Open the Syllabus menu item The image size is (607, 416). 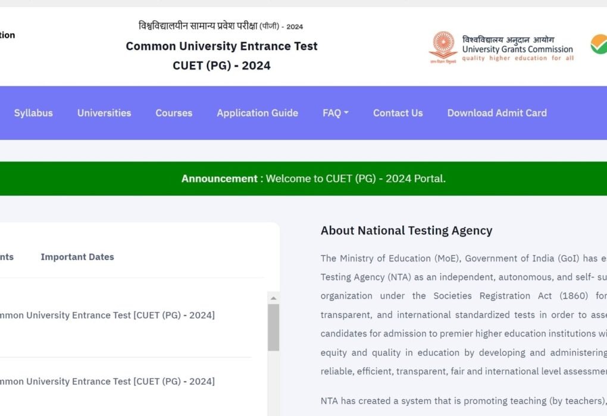pyautogui.click(x=33, y=113)
